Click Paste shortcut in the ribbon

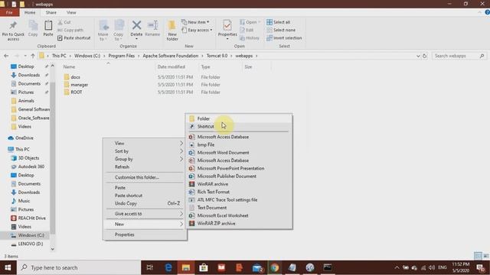tap(74, 37)
